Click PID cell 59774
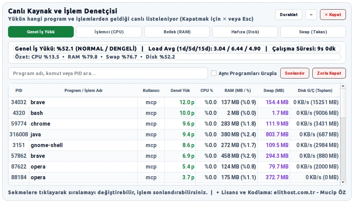The image size is (354, 203). [x=19, y=124]
